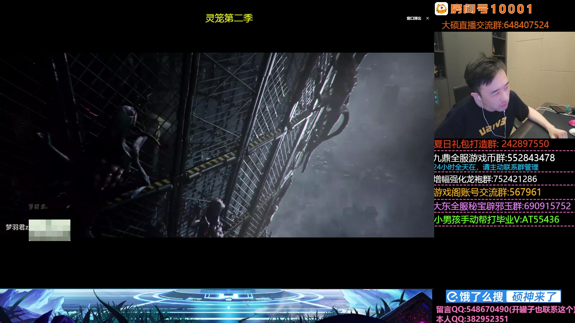Viewport: 575px width, 323px height.
Task: Close the video overlay with the × button
Action: click(428, 18)
